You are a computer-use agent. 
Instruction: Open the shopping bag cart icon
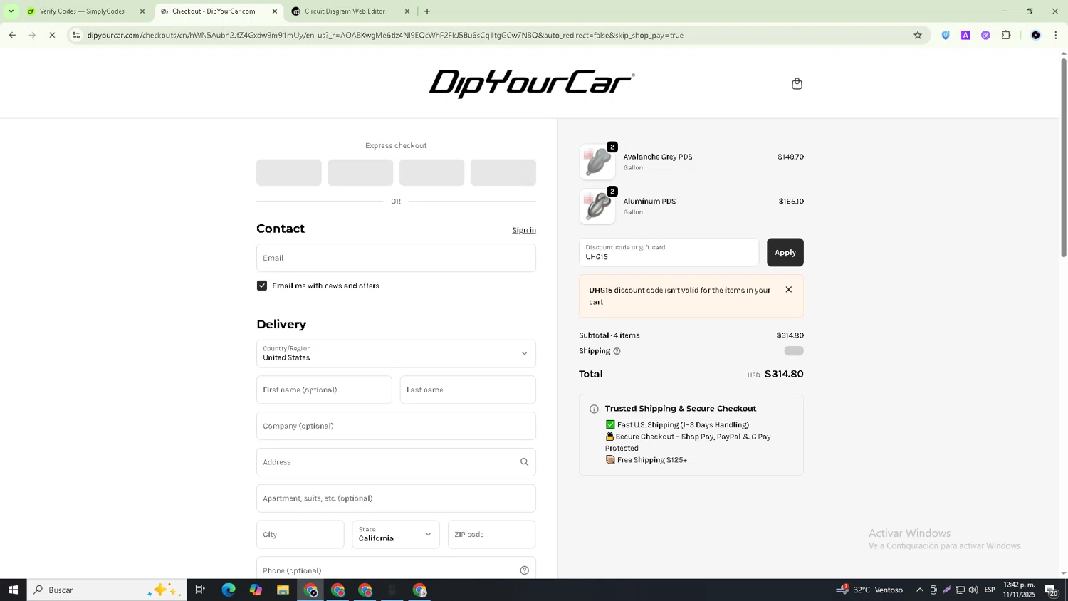(797, 84)
